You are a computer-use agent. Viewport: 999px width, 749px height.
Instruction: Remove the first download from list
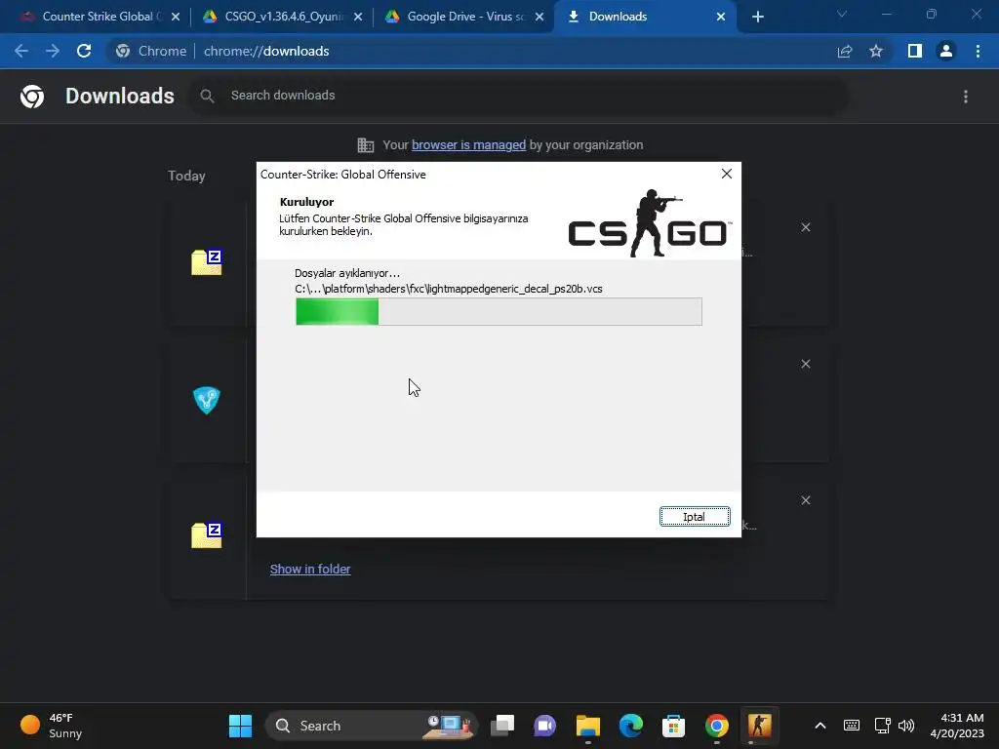pos(805,227)
